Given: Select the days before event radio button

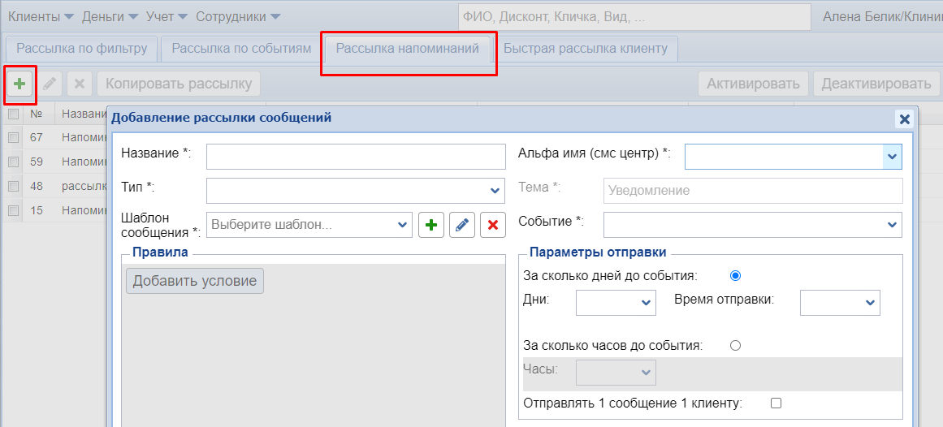Looking at the screenshot, I should tap(736, 275).
